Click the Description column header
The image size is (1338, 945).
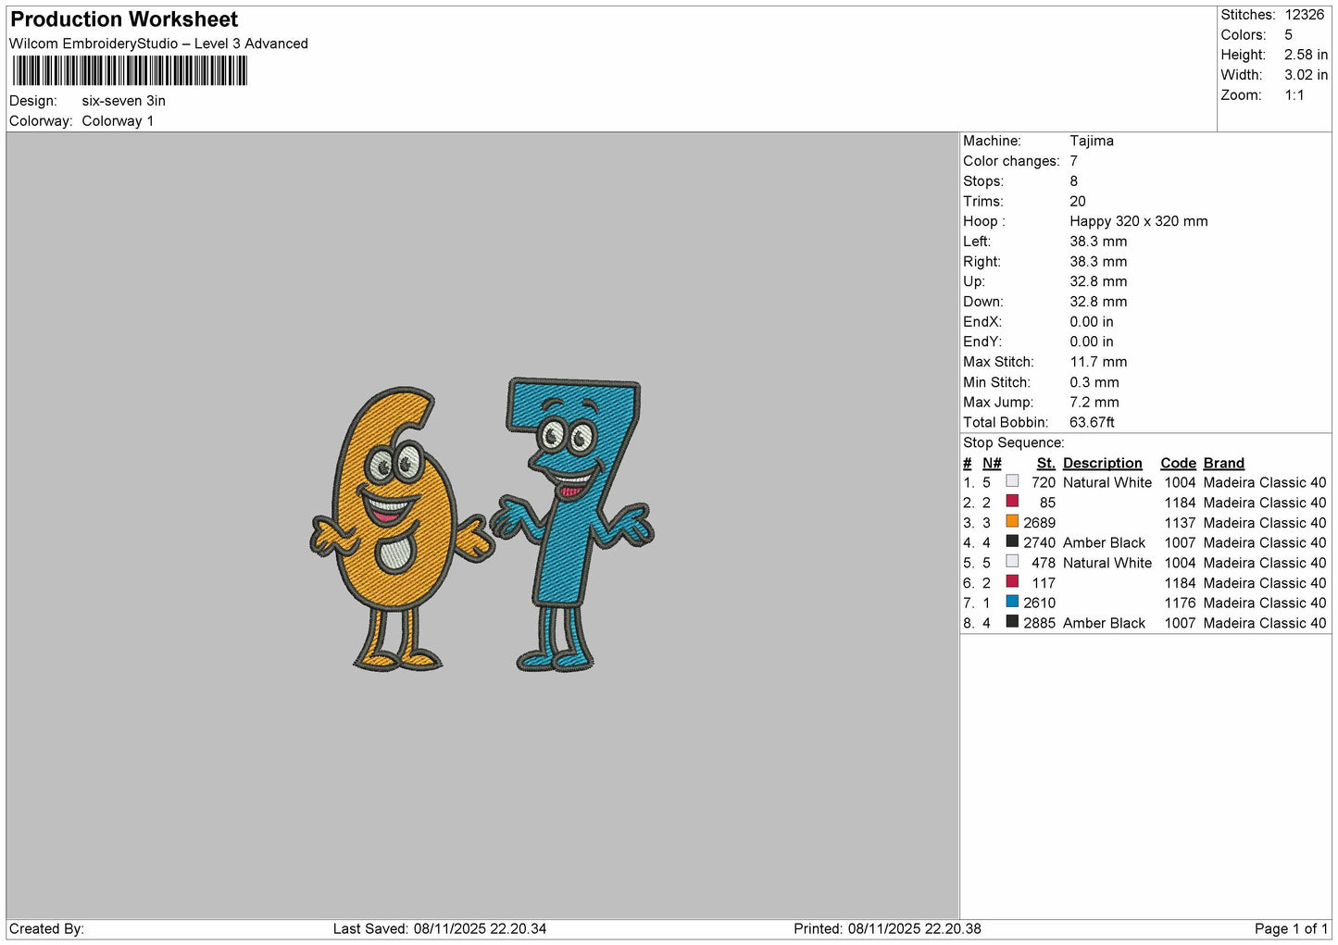(x=1102, y=463)
